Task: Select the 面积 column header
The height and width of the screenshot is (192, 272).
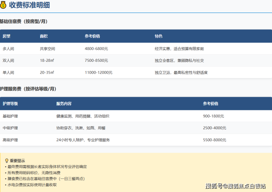Action: point(44,36)
